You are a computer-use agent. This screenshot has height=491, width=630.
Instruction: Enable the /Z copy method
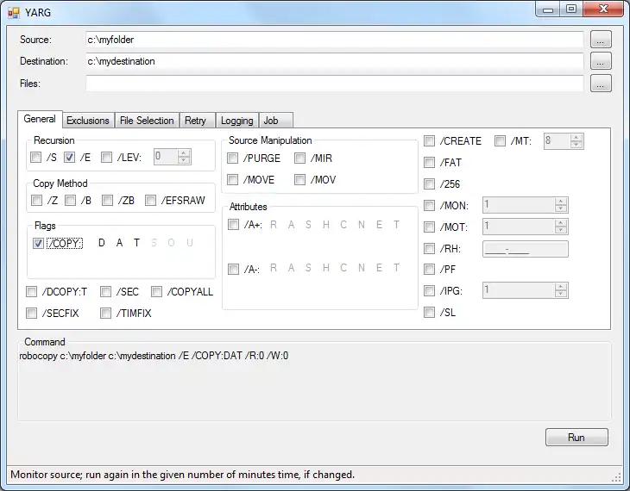[x=36, y=200]
